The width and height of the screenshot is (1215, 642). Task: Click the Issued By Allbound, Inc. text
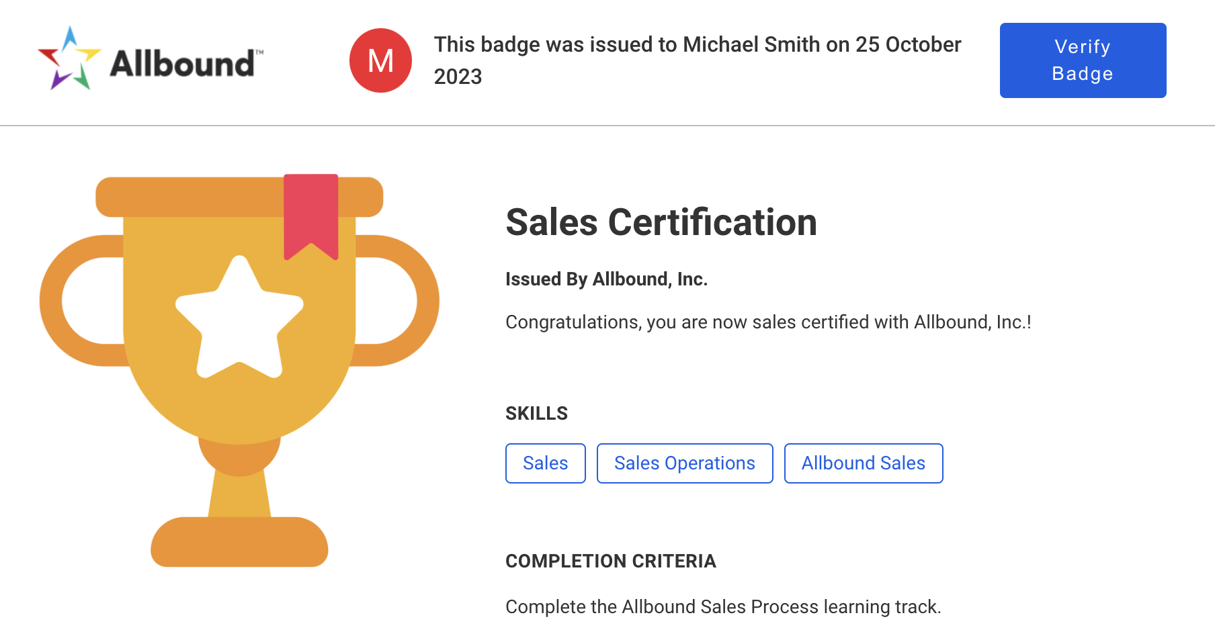click(606, 279)
